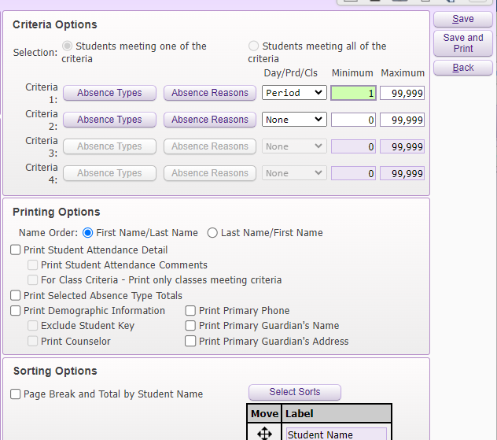Expand the Criteria 1 Period dropdown
Image resolution: width=497 pixels, height=440 pixels.
point(293,93)
